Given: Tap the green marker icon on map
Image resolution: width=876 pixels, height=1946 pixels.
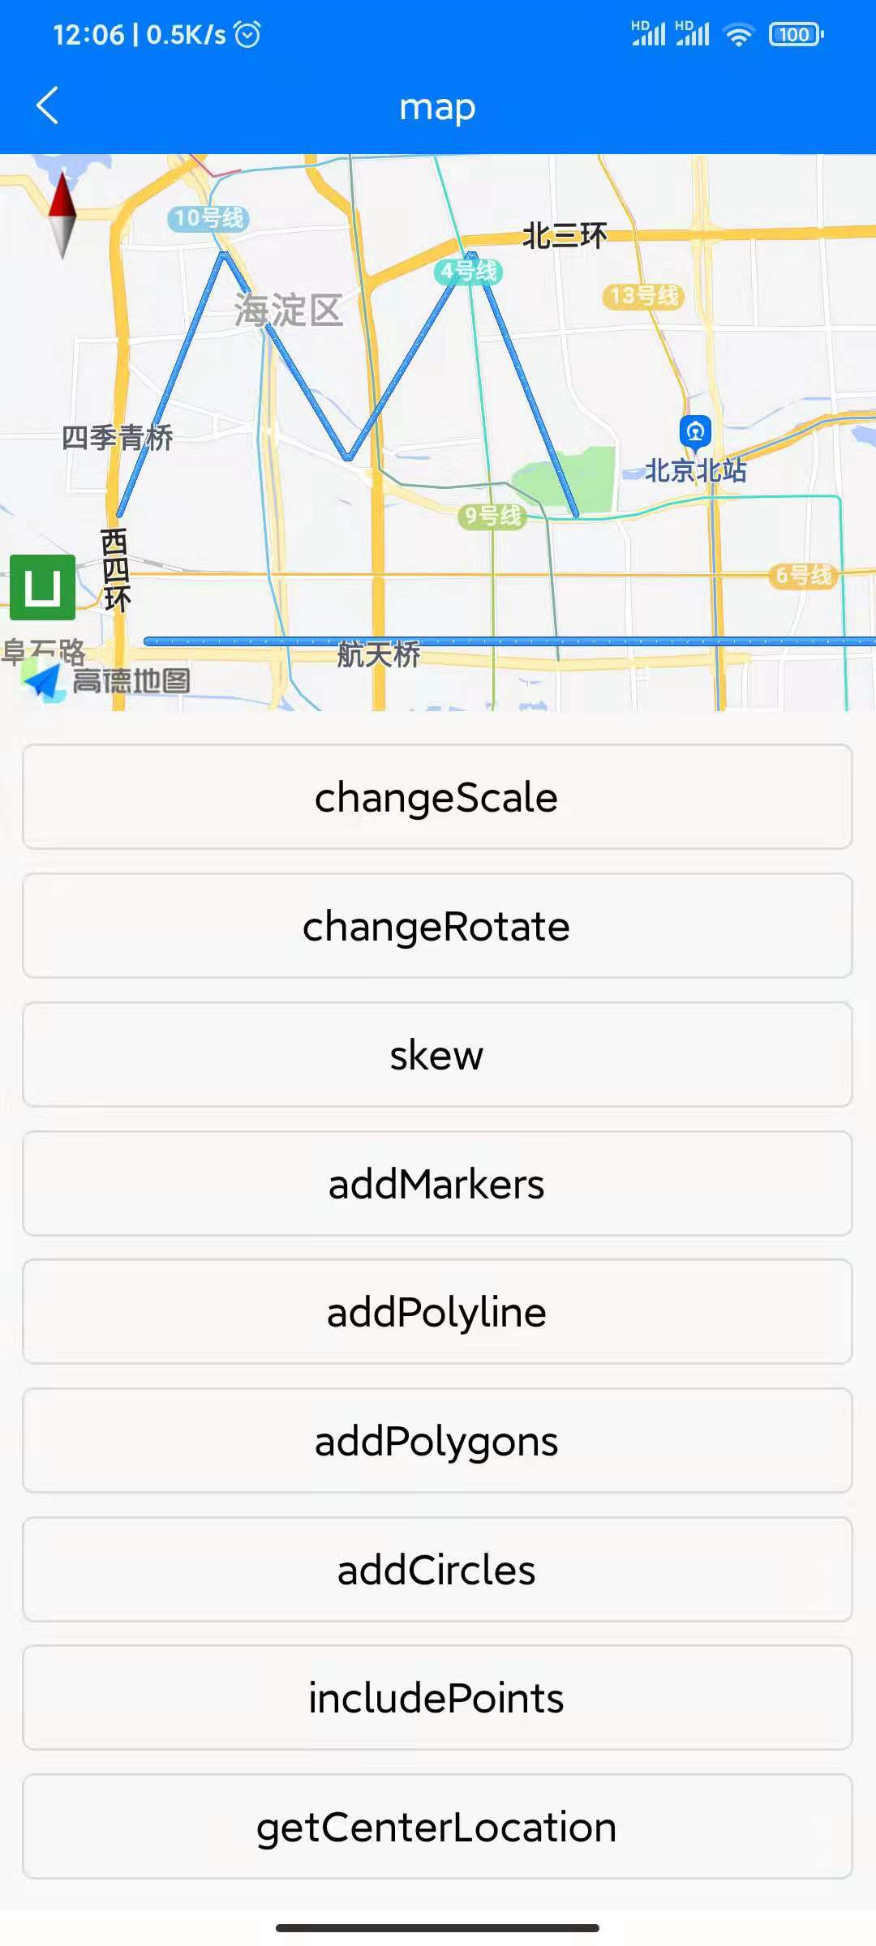Looking at the screenshot, I should pos(43,587).
